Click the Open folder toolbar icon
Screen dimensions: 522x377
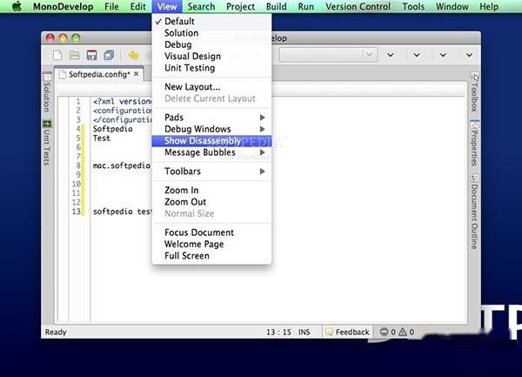click(74, 55)
